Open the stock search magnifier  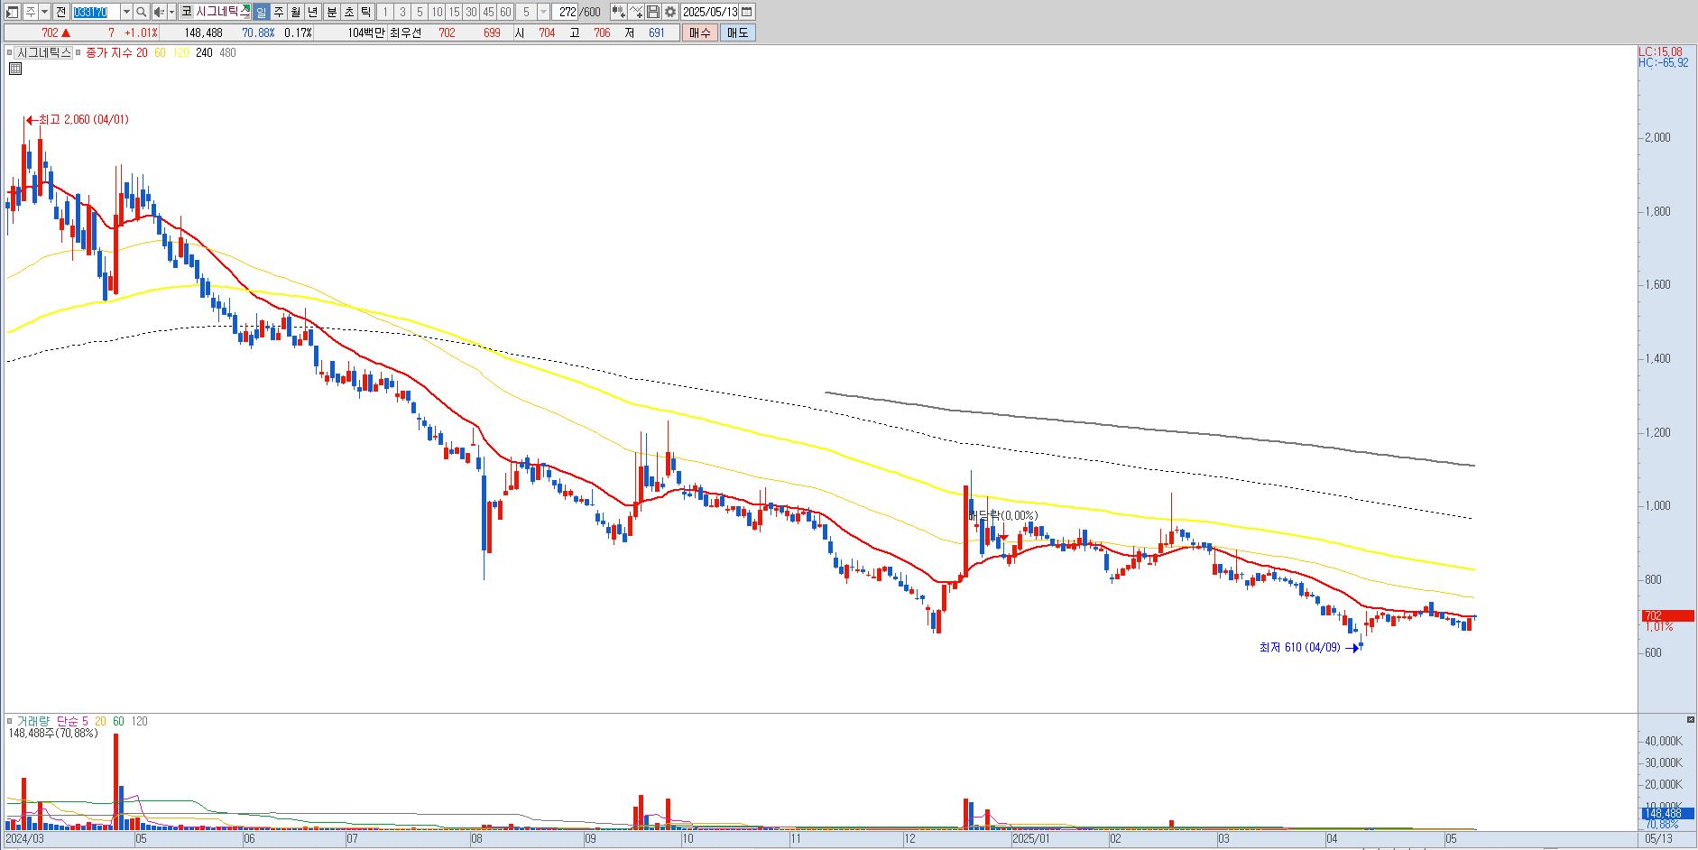point(141,12)
